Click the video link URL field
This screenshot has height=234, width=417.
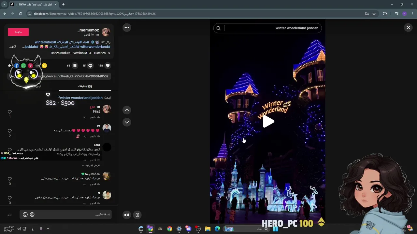coord(59,76)
